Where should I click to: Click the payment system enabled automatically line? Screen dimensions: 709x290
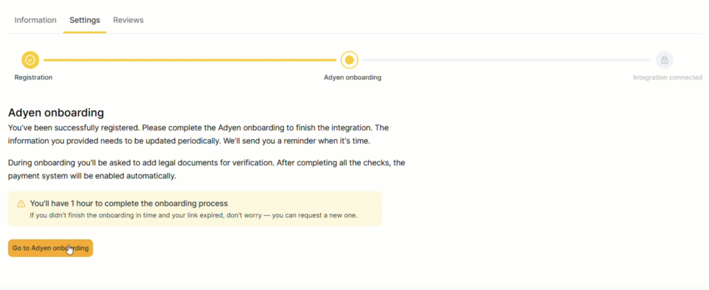(92, 176)
